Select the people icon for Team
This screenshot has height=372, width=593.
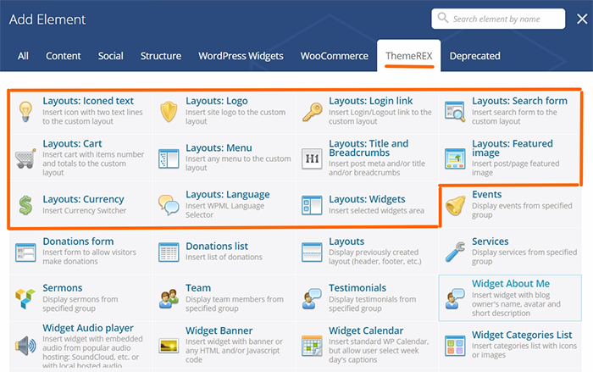pos(169,298)
